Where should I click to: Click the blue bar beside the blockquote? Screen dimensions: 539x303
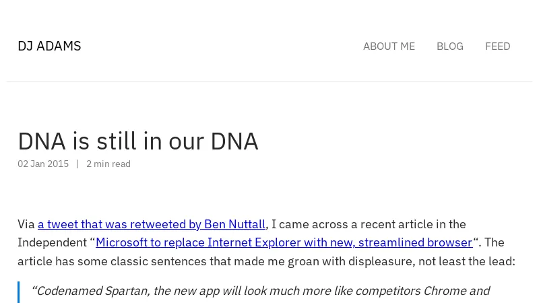click(x=19, y=292)
